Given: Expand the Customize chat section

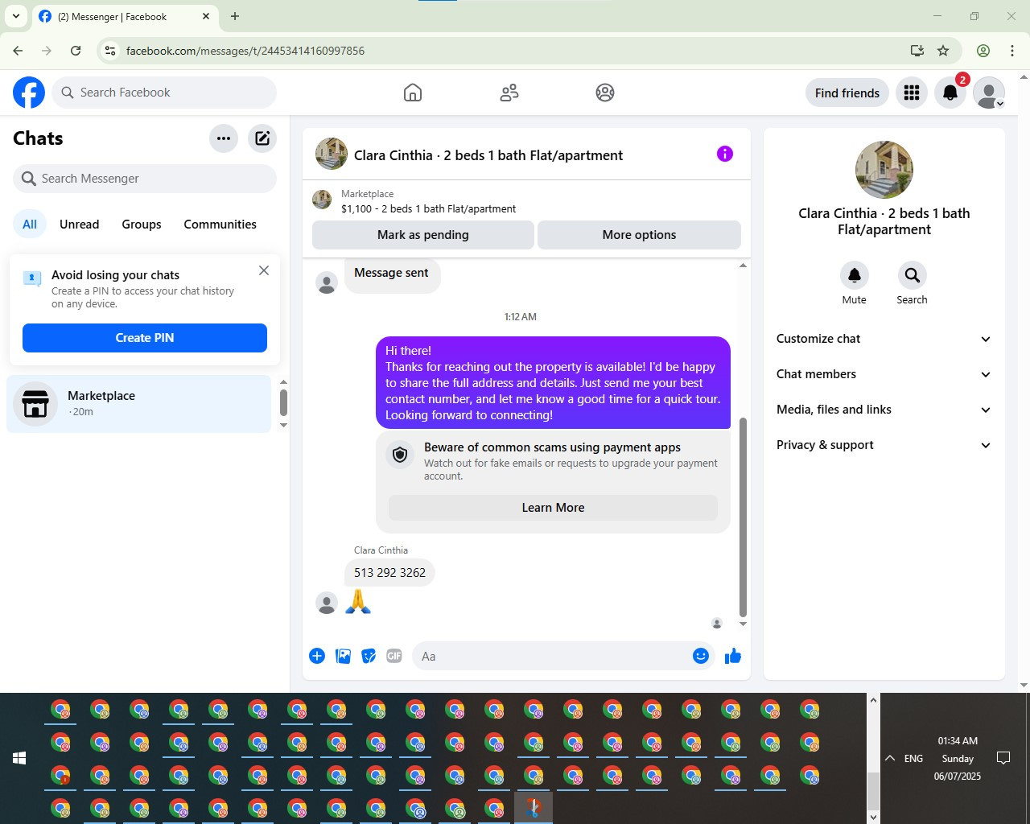Looking at the screenshot, I should [884, 339].
